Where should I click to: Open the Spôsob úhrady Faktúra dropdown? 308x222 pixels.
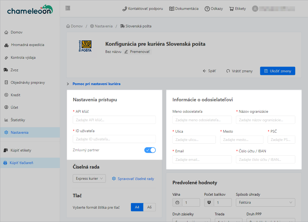pyautogui.click(x=265, y=203)
